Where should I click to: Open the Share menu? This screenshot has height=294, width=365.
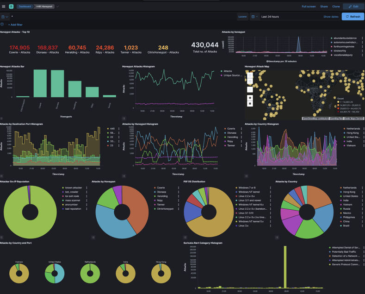324,6
